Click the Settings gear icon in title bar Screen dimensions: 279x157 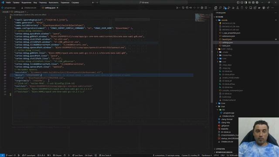(x=257, y=3)
